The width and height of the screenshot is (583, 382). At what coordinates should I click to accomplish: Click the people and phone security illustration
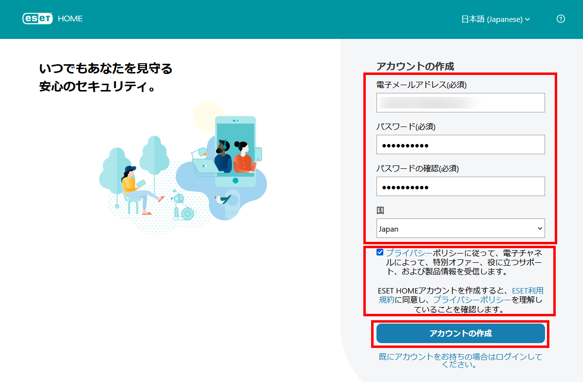[x=183, y=168]
